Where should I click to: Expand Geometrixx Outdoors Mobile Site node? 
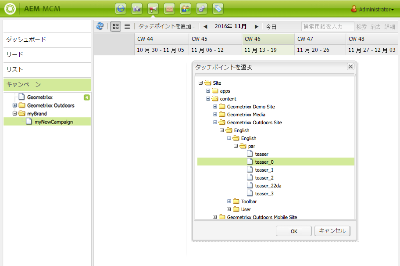[x=215, y=217]
